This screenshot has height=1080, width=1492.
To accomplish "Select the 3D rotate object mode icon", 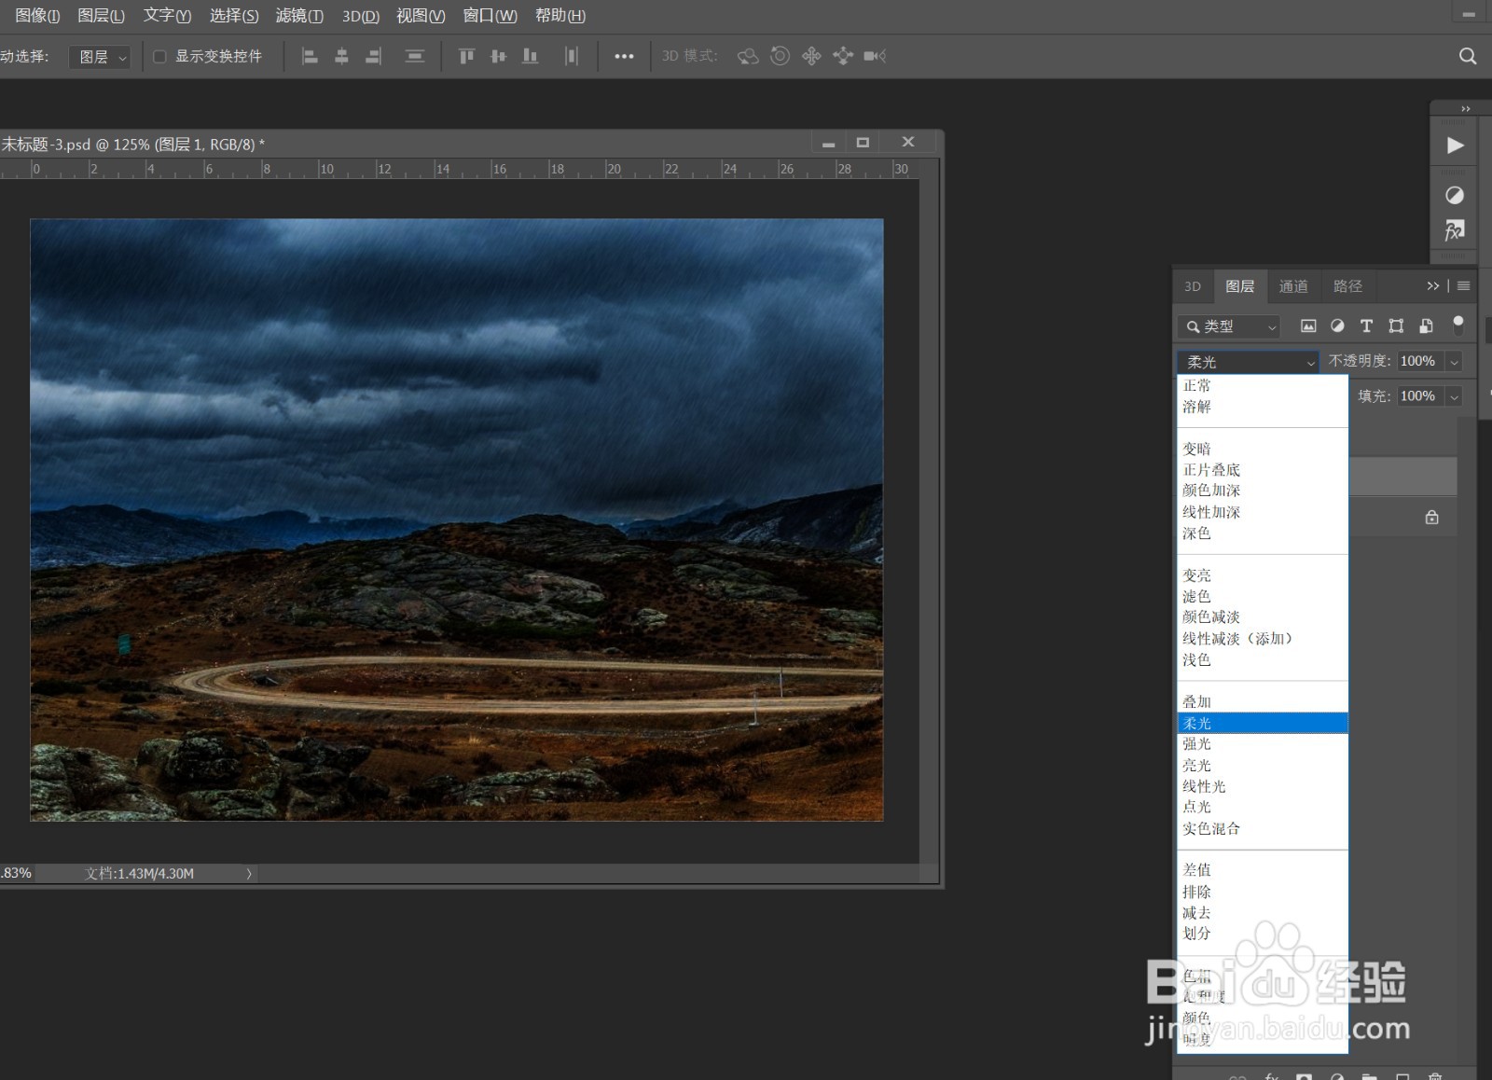I will [748, 57].
